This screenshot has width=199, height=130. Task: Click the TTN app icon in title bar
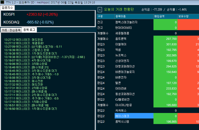2,2
